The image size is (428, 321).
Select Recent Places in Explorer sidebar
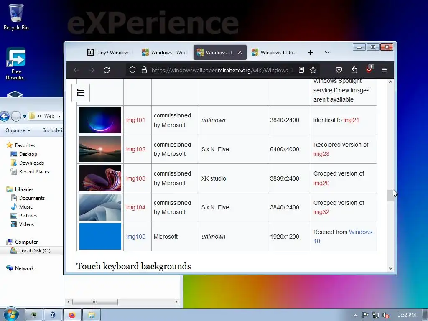tap(34, 172)
